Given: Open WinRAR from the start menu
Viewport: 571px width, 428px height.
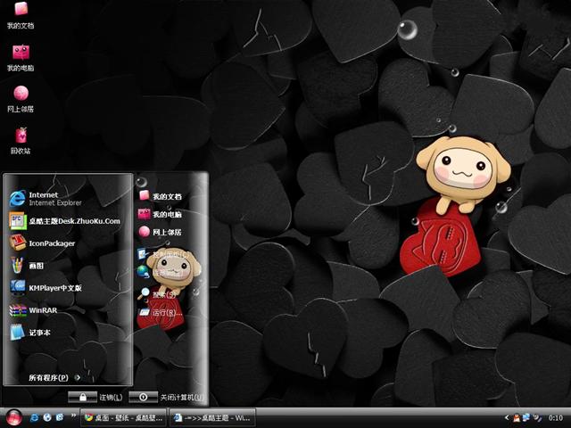Looking at the screenshot, I should (x=33, y=310).
